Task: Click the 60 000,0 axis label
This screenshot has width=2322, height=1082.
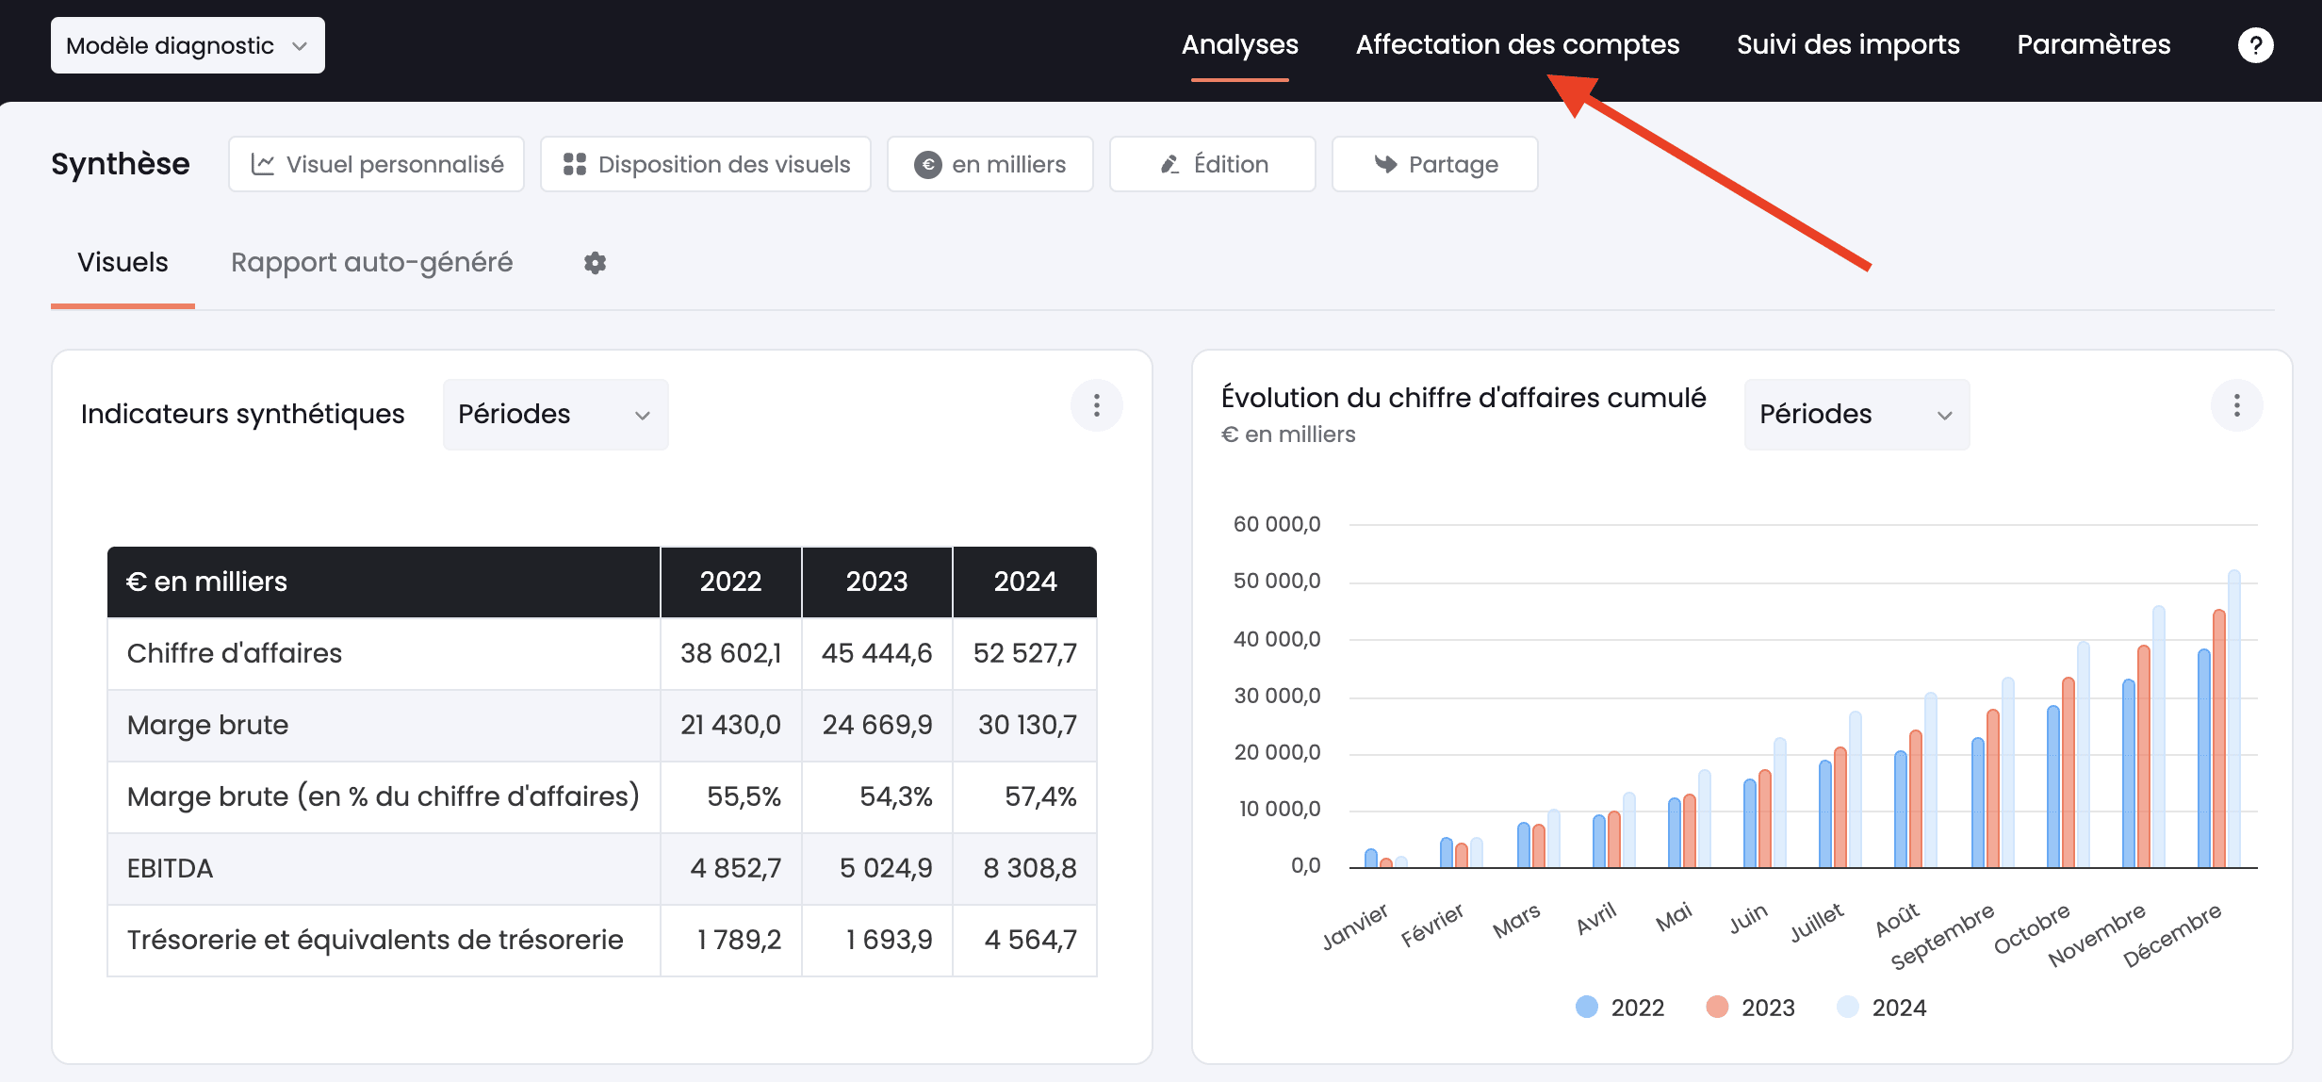Action: point(1277,524)
